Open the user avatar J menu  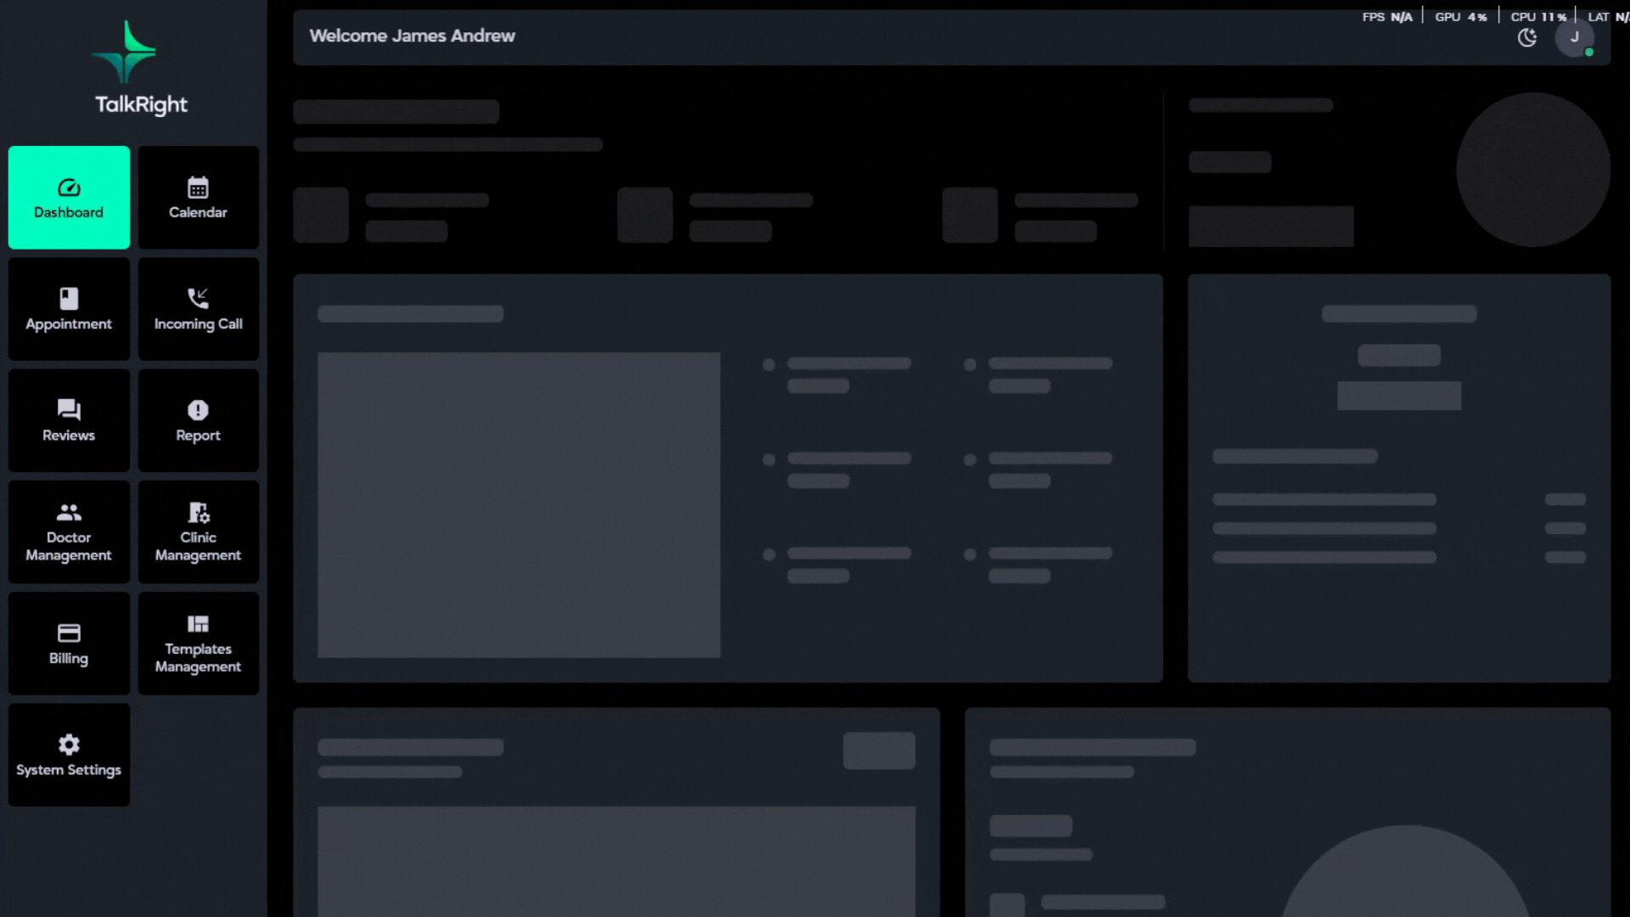pyautogui.click(x=1574, y=37)
